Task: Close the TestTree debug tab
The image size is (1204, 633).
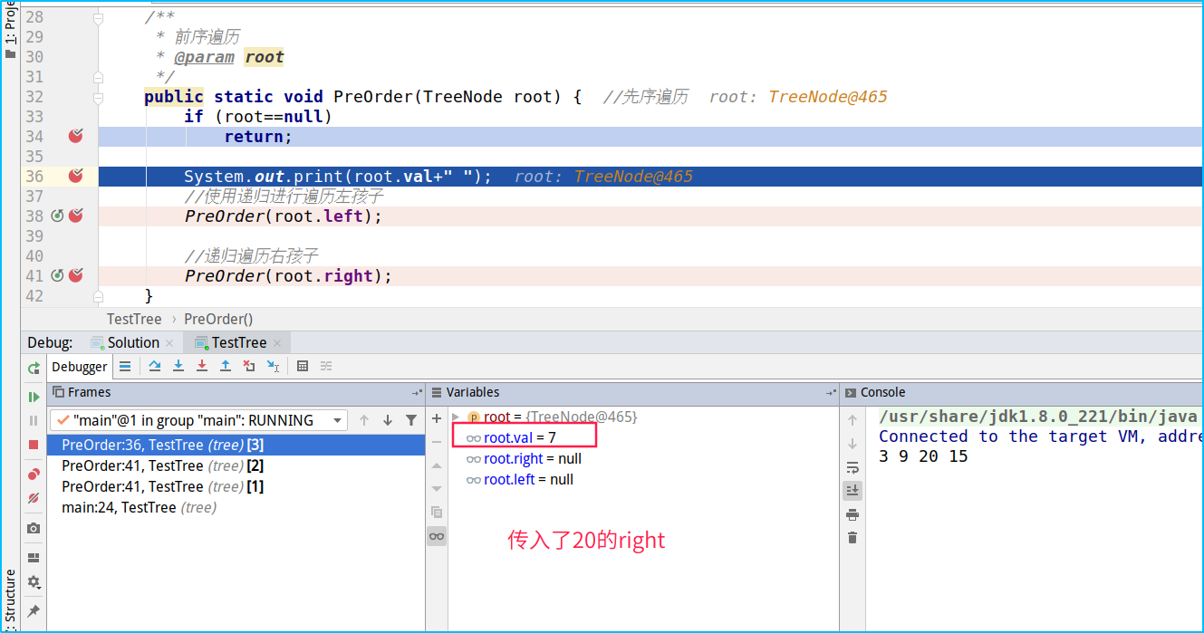Action: click(276, 343)
